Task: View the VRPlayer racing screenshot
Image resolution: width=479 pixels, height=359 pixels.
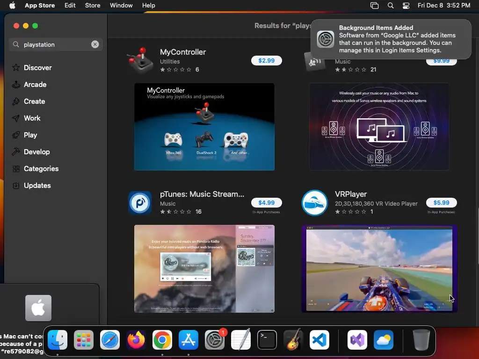Action: 379,269
